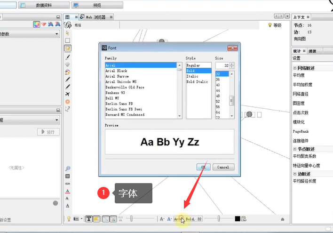Collapse the 节点概述 section
Viewport: 333px width, 233px height.
tap(295, 149)
